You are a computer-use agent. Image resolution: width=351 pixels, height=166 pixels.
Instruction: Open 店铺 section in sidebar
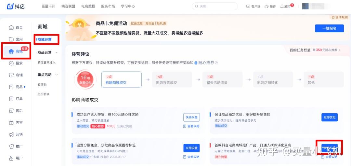pos(16,75)
